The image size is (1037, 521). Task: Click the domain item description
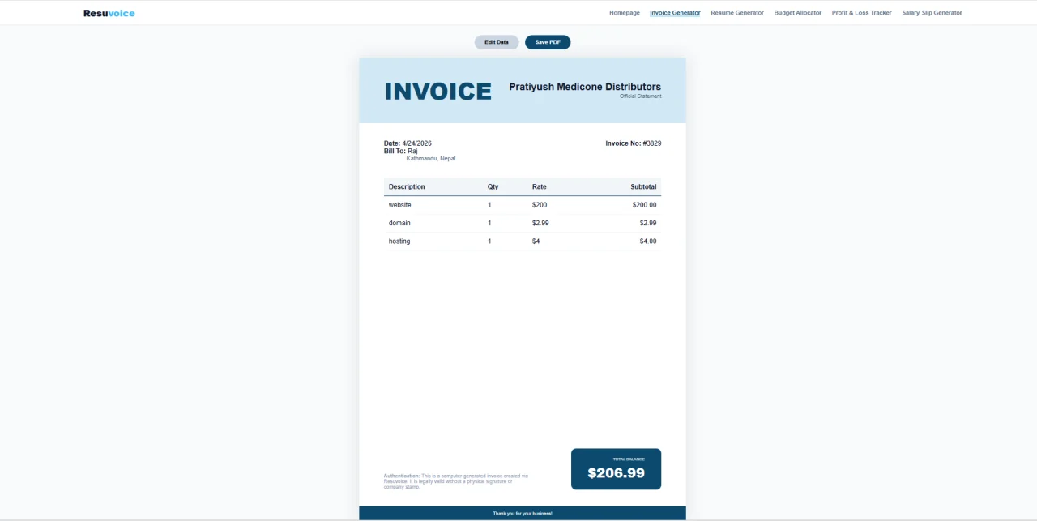point(399,223)
